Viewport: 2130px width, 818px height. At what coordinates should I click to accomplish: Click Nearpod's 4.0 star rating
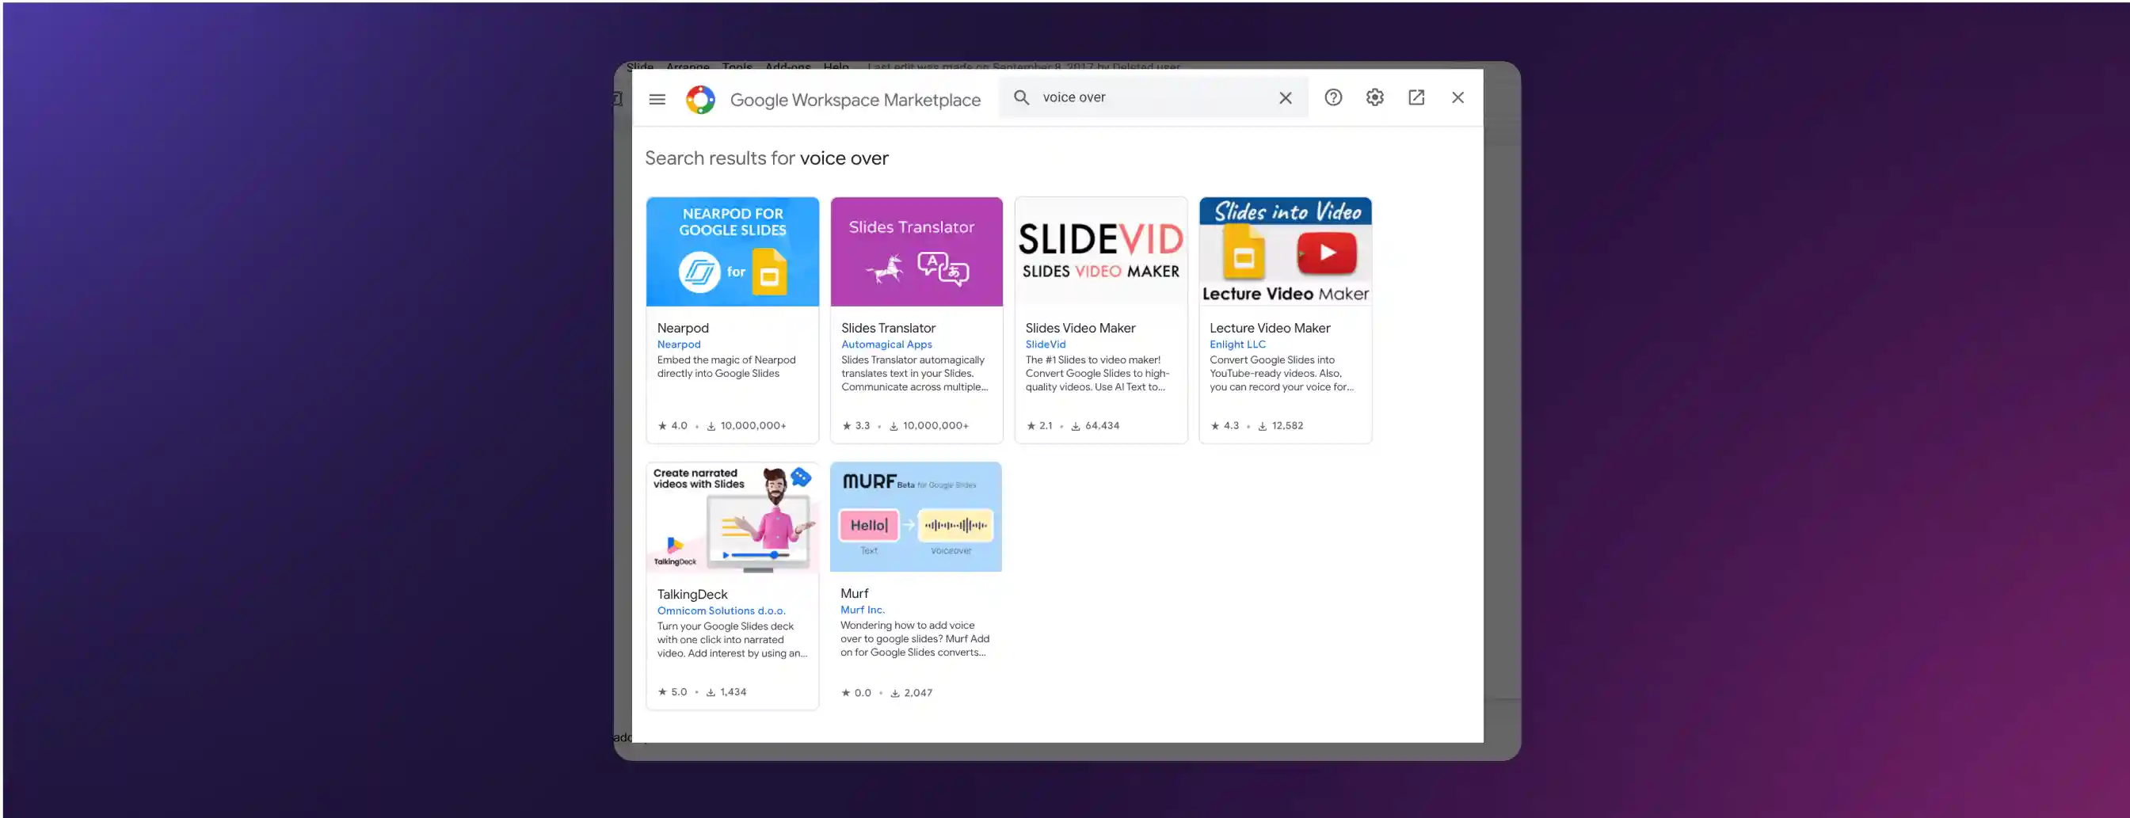coord(673,425)
